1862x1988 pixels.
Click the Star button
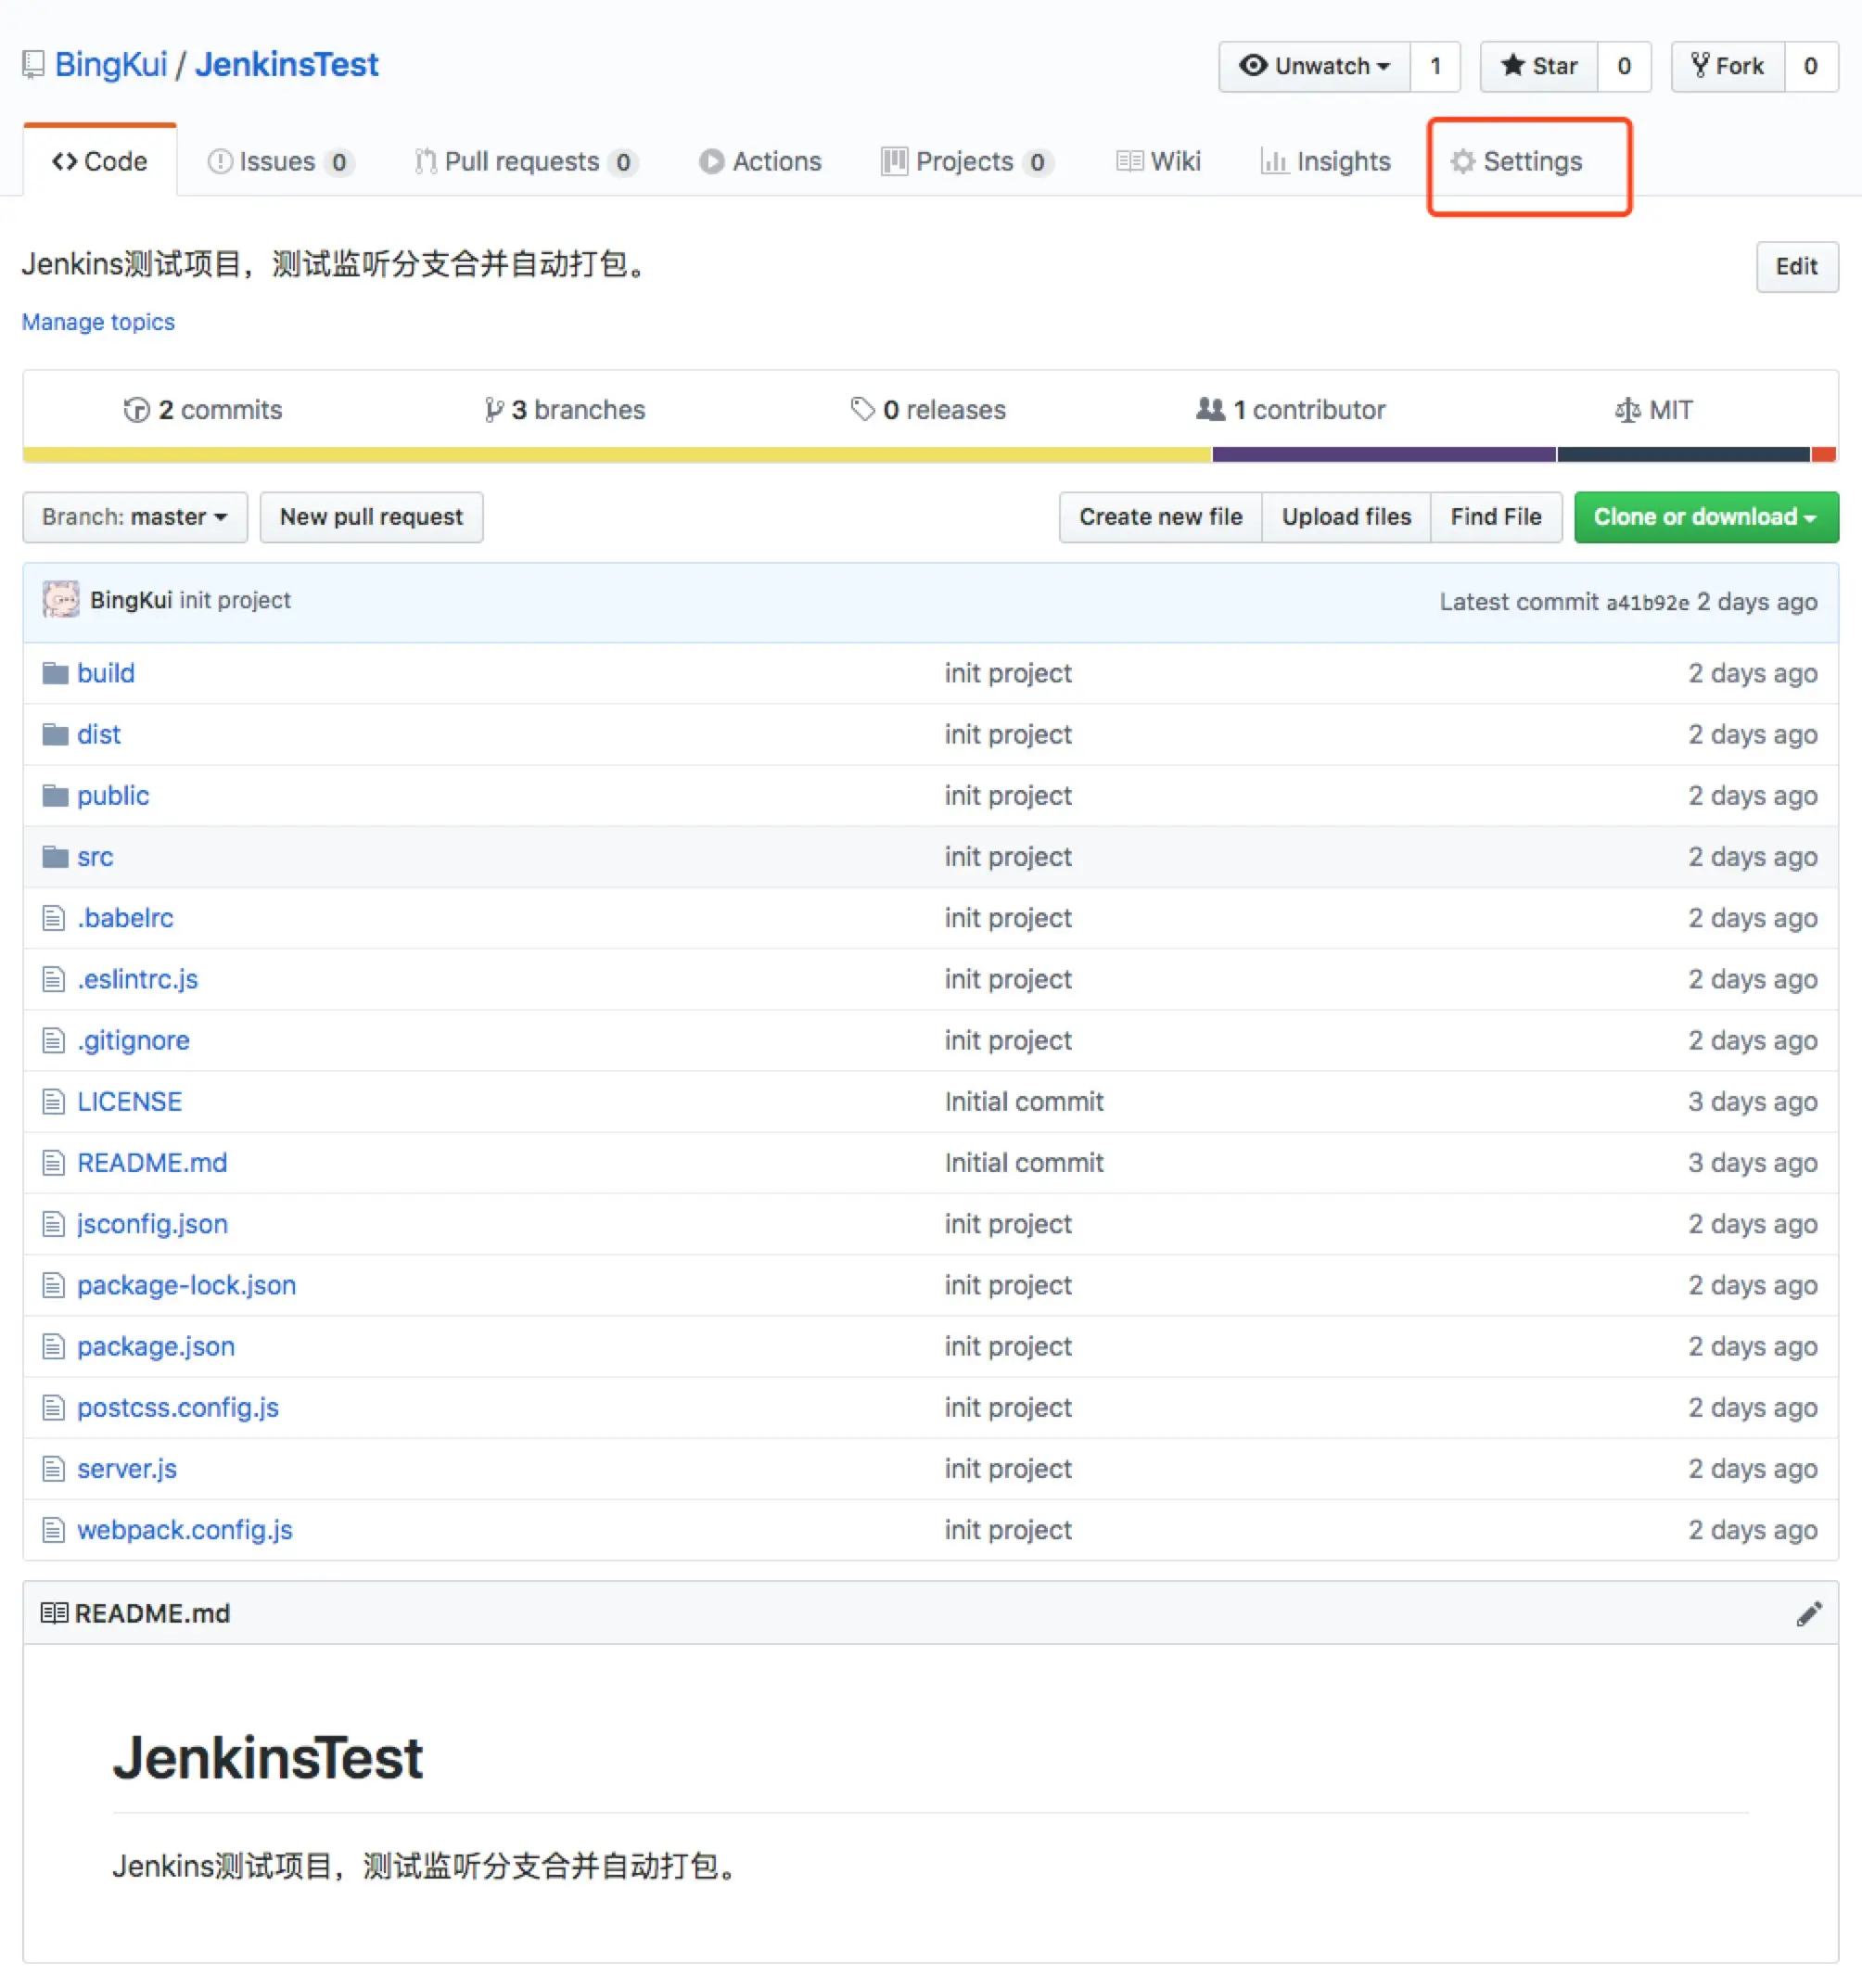[x=1538, y=66]
